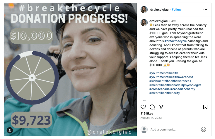Open the #youthmentalhealth hashtag
Viewport: 215px width, 139px height.
pos(163,73)
